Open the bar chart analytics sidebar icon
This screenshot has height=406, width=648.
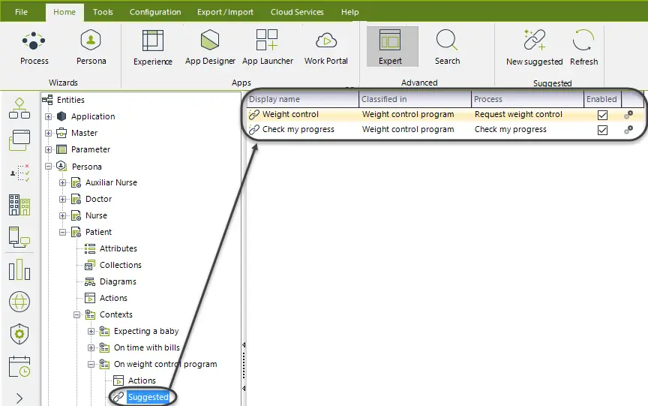(x=19, y=270)
